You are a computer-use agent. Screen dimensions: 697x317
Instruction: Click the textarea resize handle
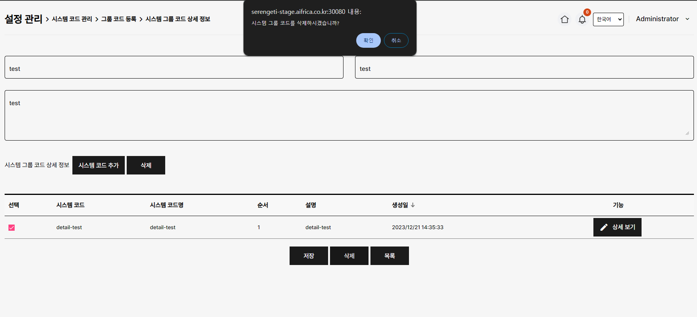687,133
